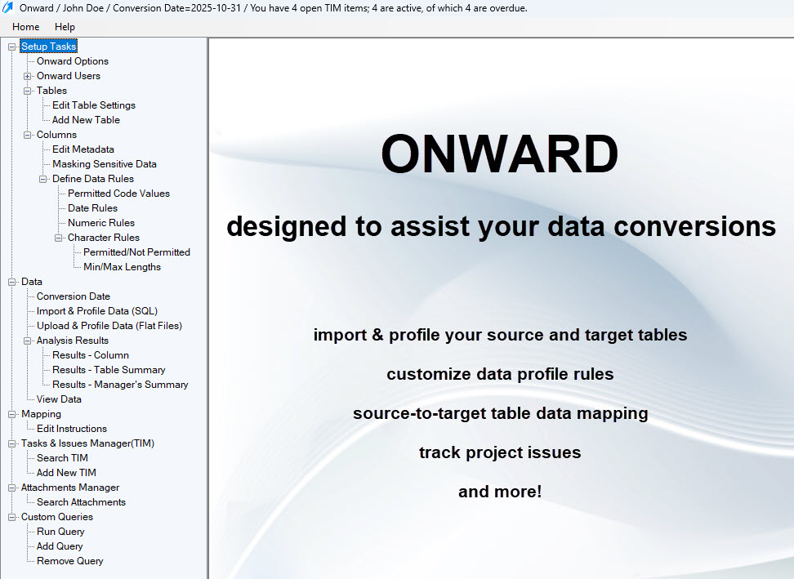Image resolution: width=794 pixels, height=579 pixels.
Task: Choose Run Query
Action: 60,532
